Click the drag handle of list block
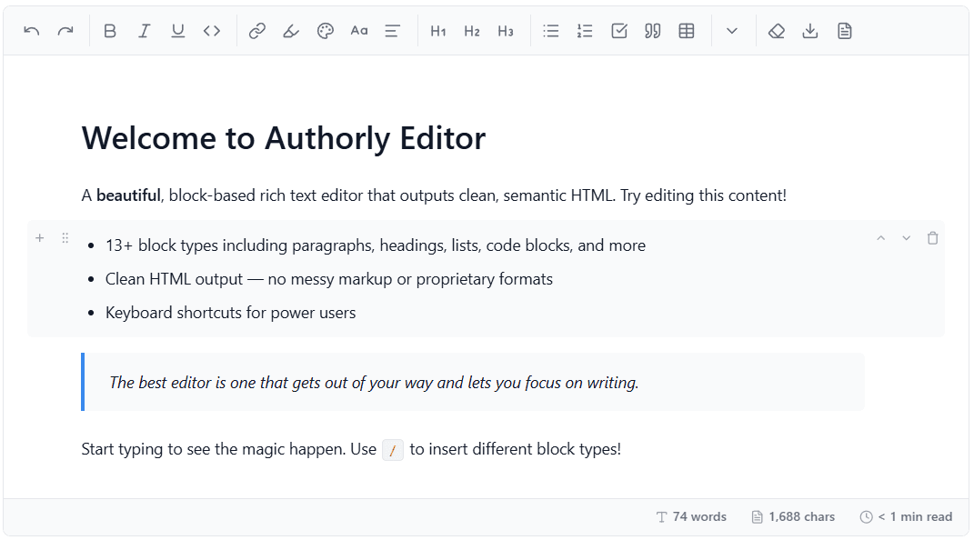Screen dimensions: 974x540 point(65,237)
